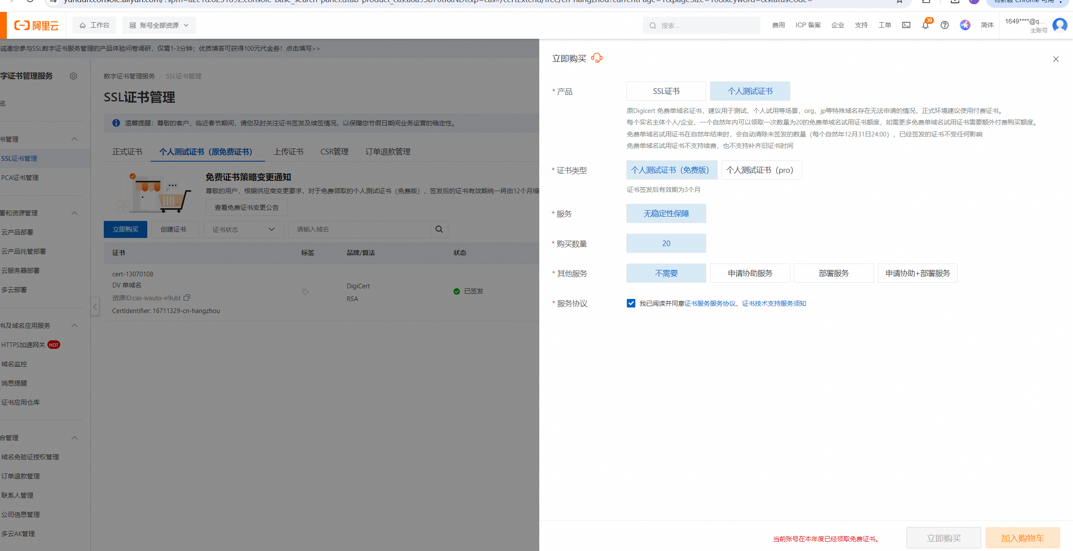The width and height of the screenshot is (1073, 551).
Task: Open the AI assistant star icon
Action: (x=965, y=25)
